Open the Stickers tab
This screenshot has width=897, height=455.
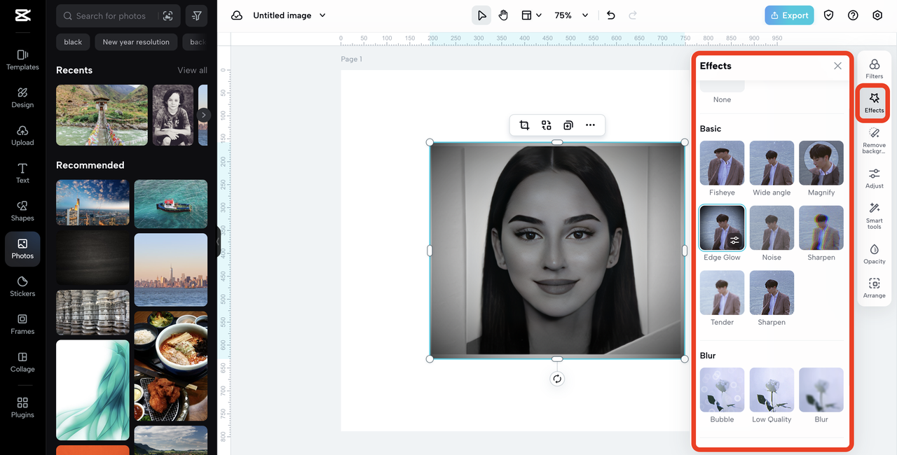pos(22,286)
